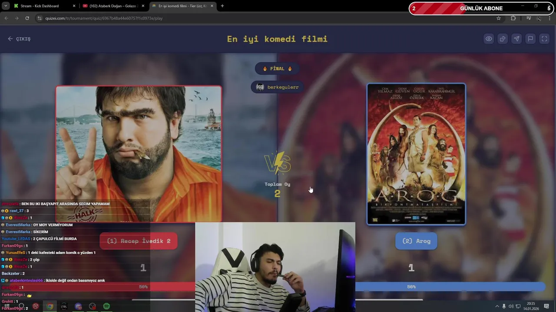Enter fullscreen with the corner brackets icon
556x312 pixels.
pos(544,39)
